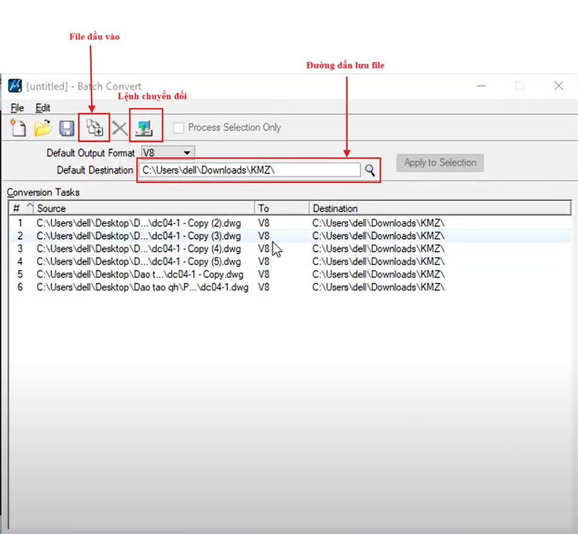
Task: Open the Edit menu
Action: coord(42,108)
